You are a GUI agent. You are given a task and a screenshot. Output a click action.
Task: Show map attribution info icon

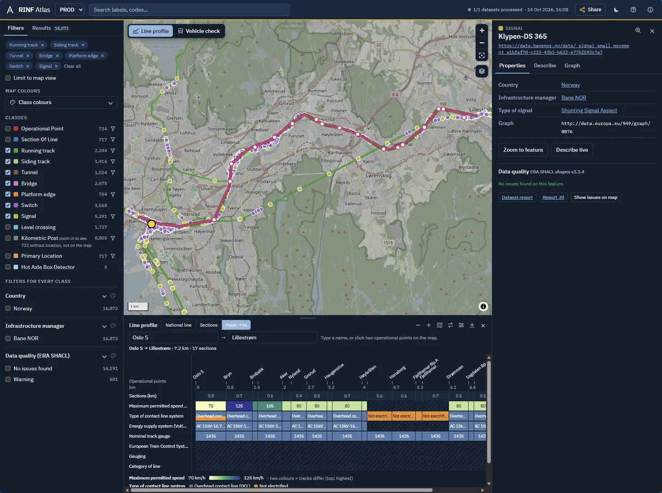click(x=483, y=307)
